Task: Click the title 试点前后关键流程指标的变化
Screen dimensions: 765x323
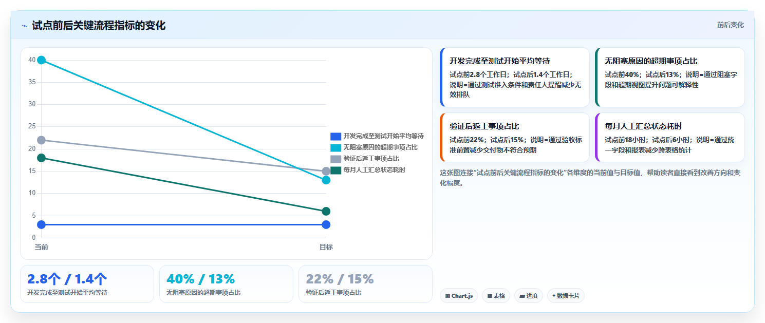Action: pos(99,25)
